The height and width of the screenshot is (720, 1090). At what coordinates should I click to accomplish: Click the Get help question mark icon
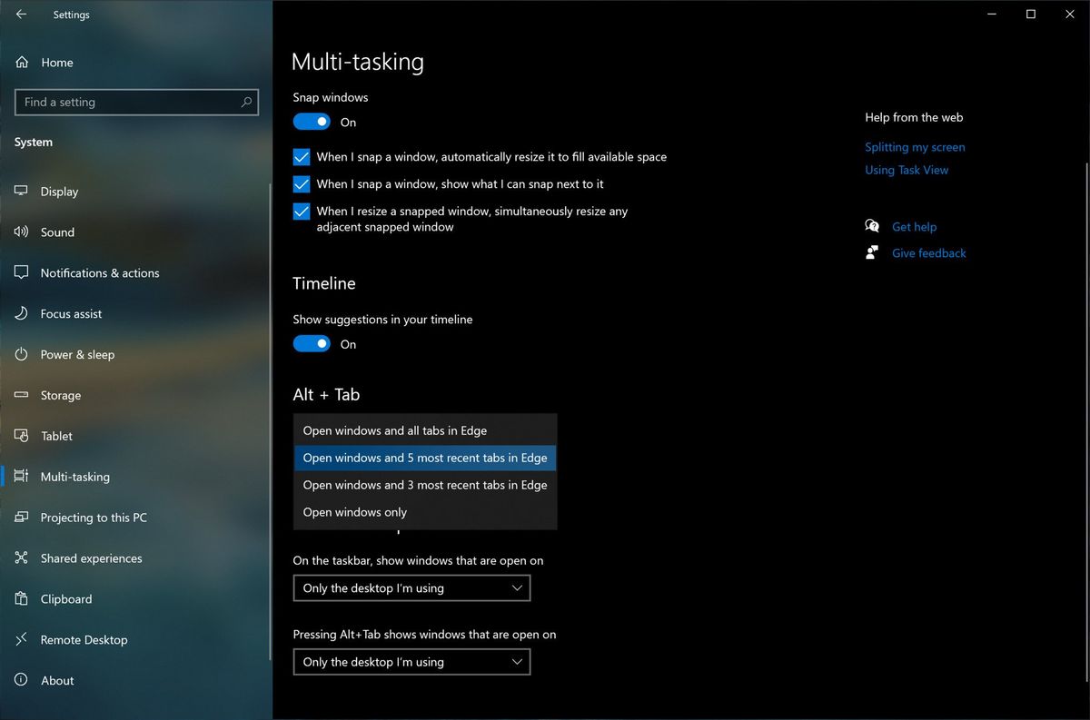click(x=872, y=225)
